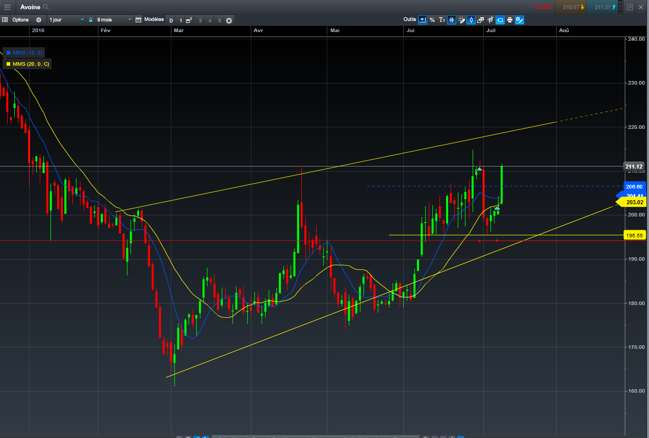Toggle the price label tag button
The image size is (649, 438).
coord(500,20)
